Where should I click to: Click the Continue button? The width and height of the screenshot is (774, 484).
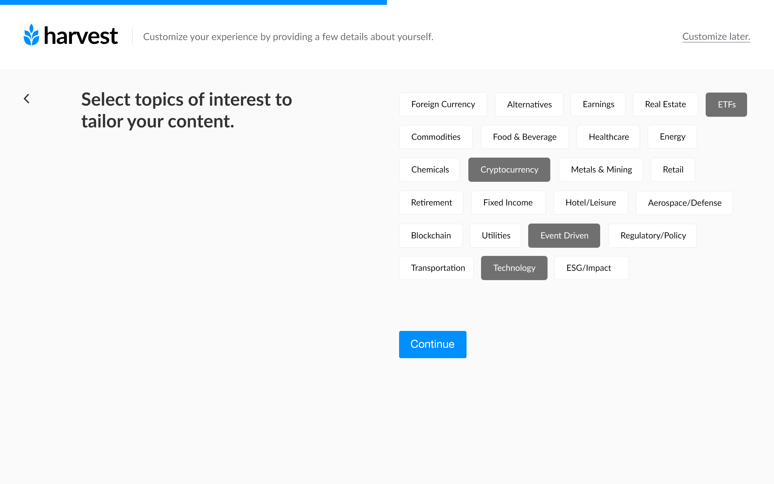pos(432,345)
